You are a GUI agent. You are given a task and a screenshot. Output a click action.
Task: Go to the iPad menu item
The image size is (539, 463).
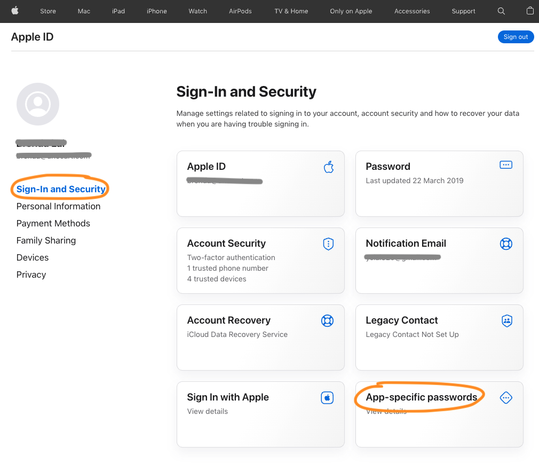coord(118,11)
